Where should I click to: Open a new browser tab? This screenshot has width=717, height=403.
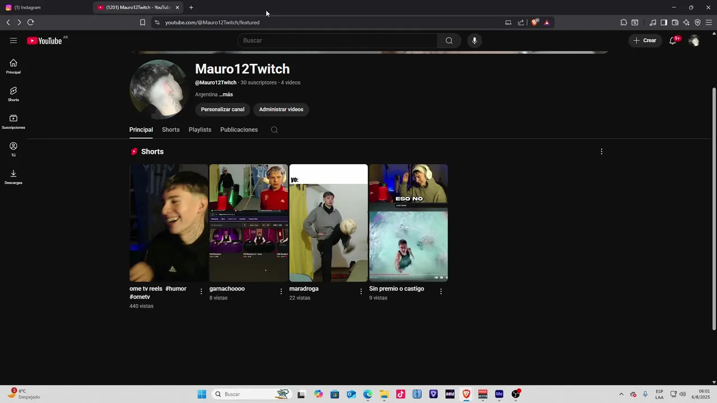click(x=191, y=7)
